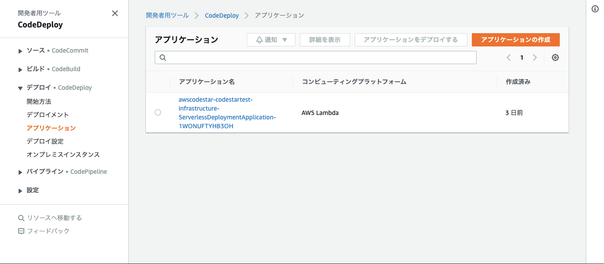Click コンピューティングプラットフォーム column header
604x264 pixels.
point(354,82)
